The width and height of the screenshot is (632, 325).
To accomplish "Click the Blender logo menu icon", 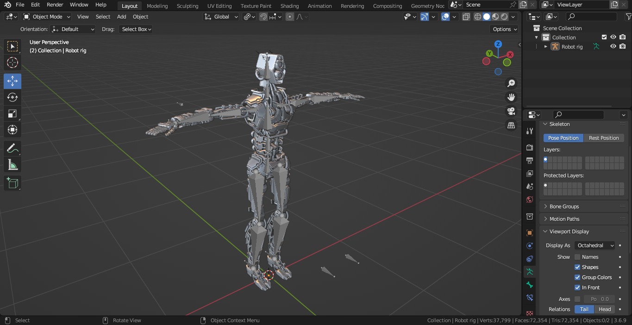I will point(7,5).
